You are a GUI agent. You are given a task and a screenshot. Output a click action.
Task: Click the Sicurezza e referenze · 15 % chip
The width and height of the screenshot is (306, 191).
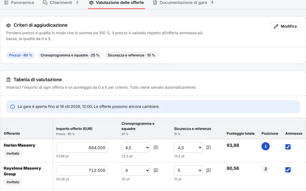tap(131, 55)
